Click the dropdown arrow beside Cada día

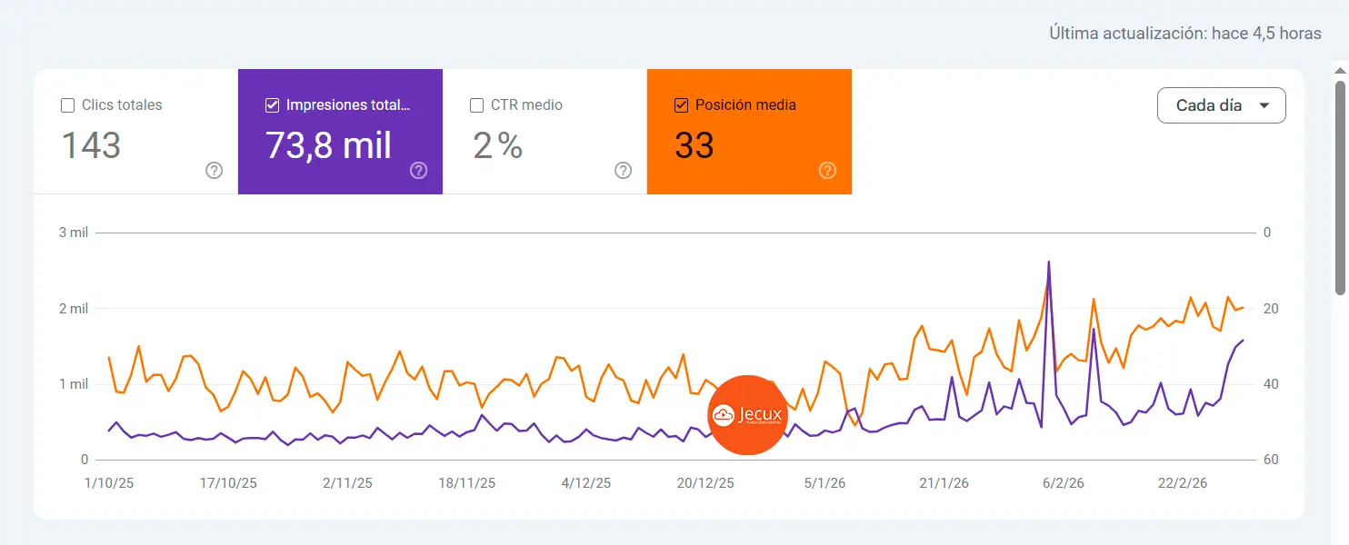tap(1264, 105)
